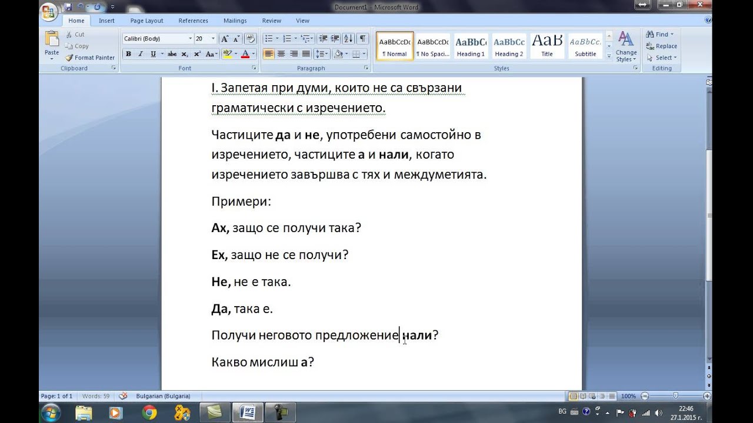Screen dimensions: 753x423
Task: Switch to Page Layout tab
Action: coord(146,21)
